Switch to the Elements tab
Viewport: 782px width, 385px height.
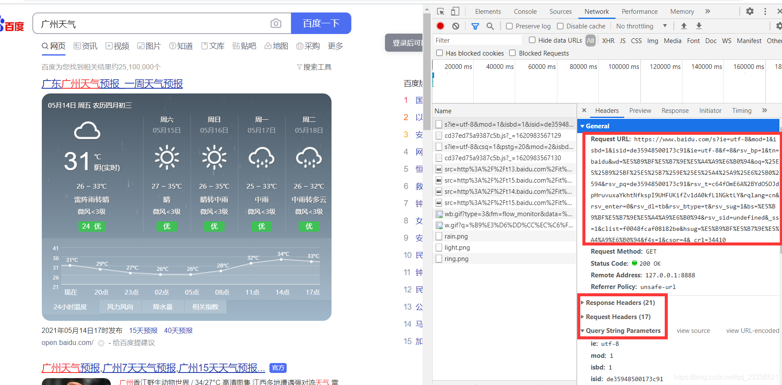pyautogui.click(x=488, y=12)
